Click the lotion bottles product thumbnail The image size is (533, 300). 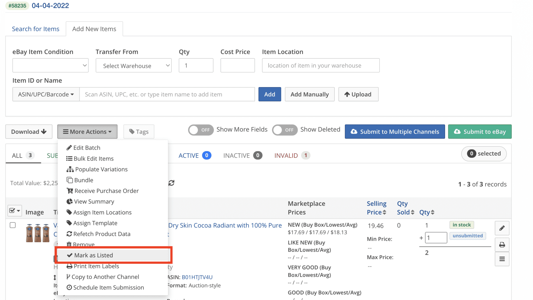point(38,233)
